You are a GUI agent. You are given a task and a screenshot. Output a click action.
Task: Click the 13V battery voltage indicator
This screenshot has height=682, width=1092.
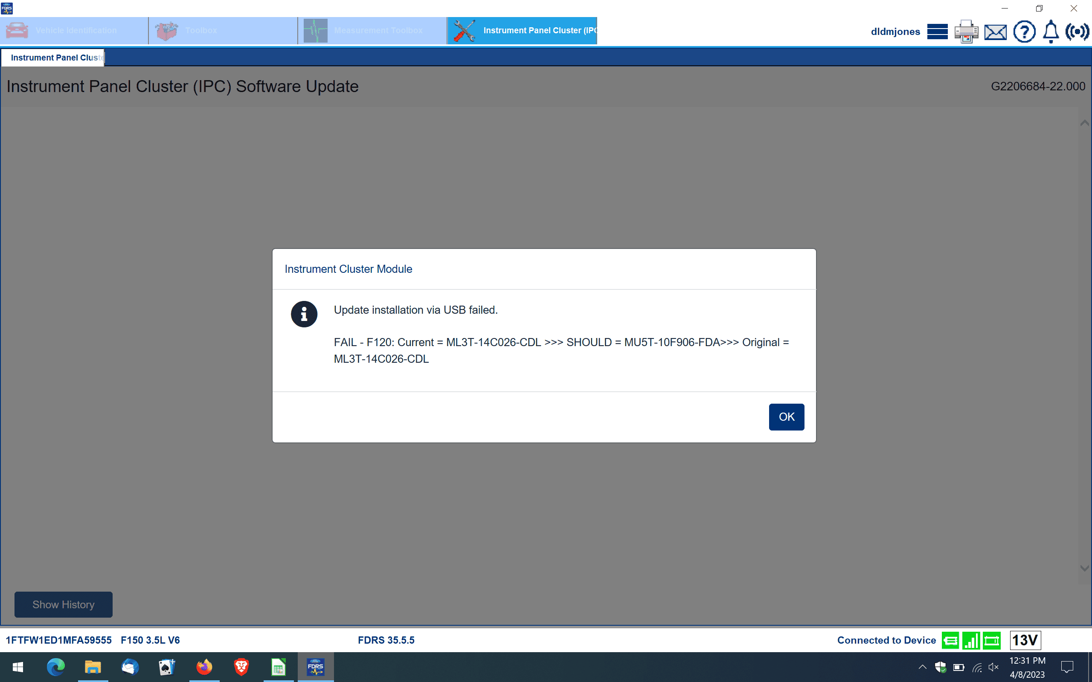(x=1025, y=641)
